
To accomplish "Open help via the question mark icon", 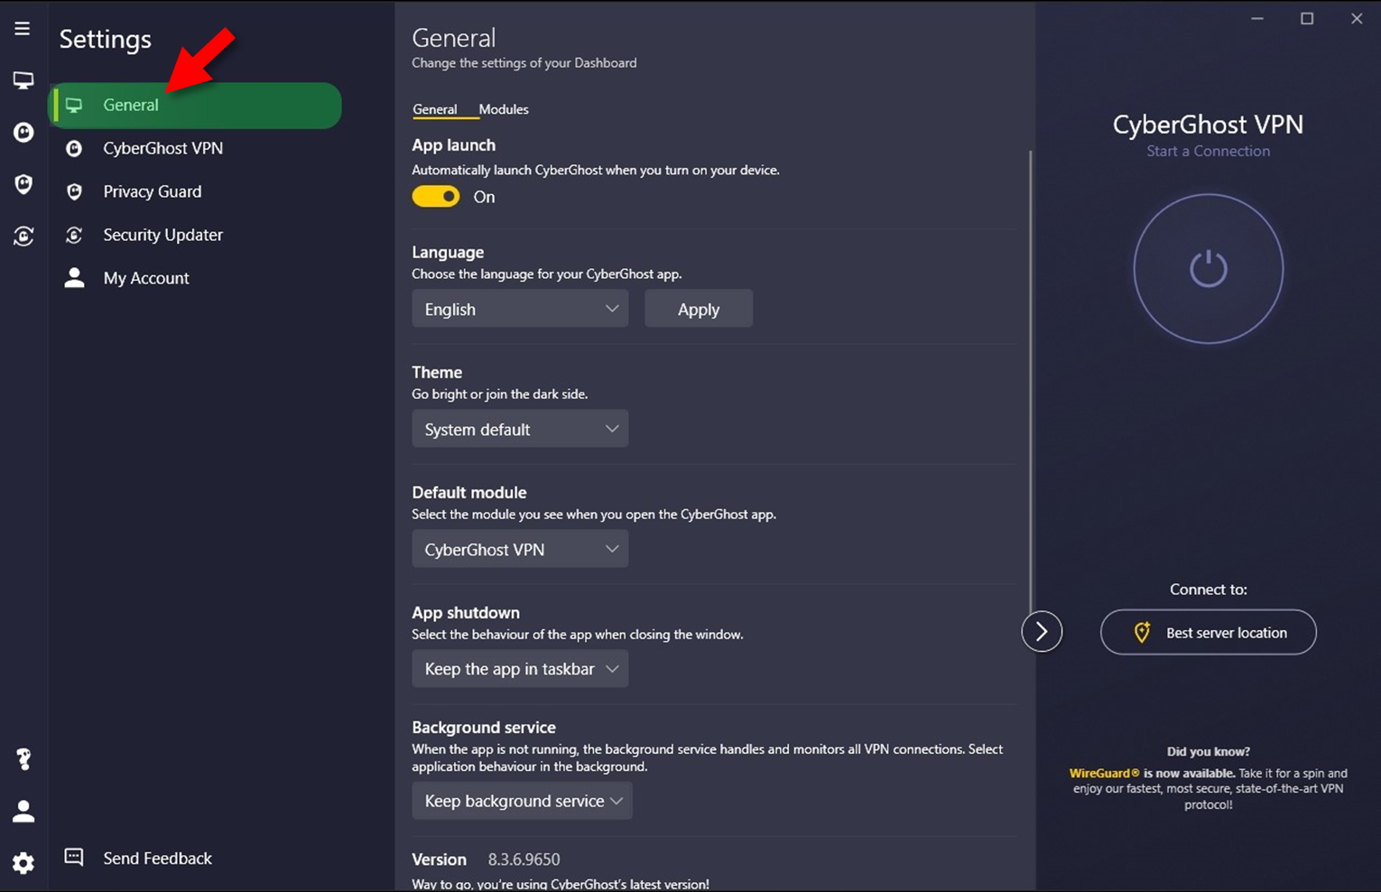I will (x=23, y=759).
